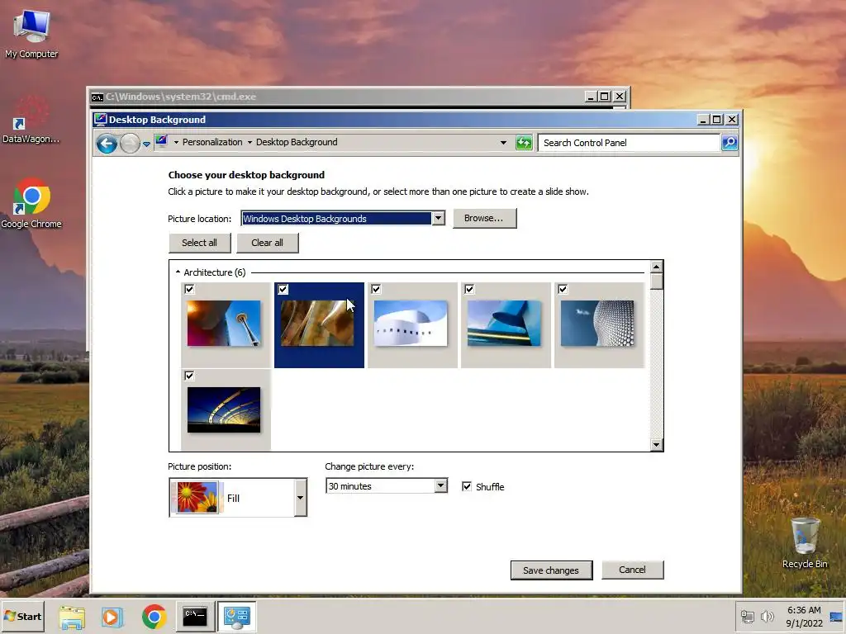Click the picture list scrollbar thumb

pos(657,282)
